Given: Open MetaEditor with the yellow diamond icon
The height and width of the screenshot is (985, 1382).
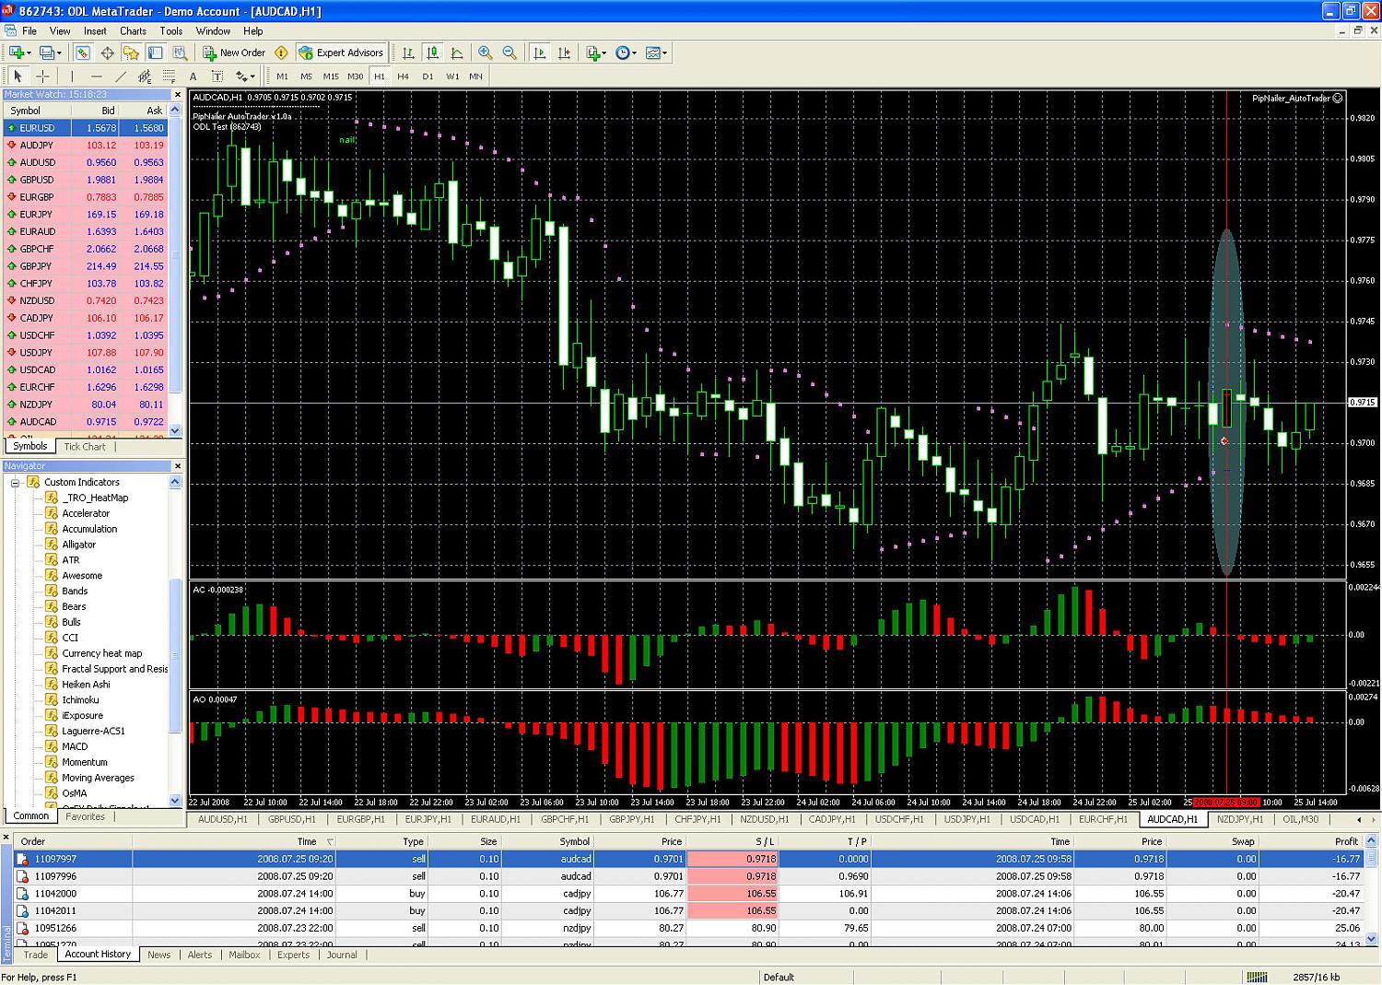Looking at the screenshot, I should click(x=281, y=53).
